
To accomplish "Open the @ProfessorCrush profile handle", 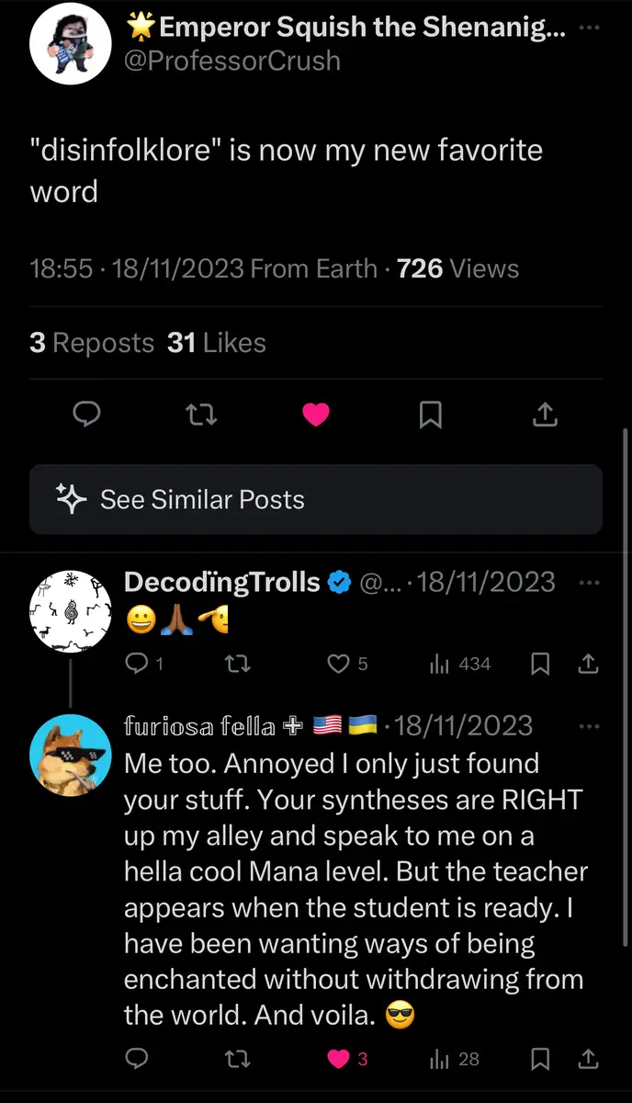I will click(x=231, y=61).
